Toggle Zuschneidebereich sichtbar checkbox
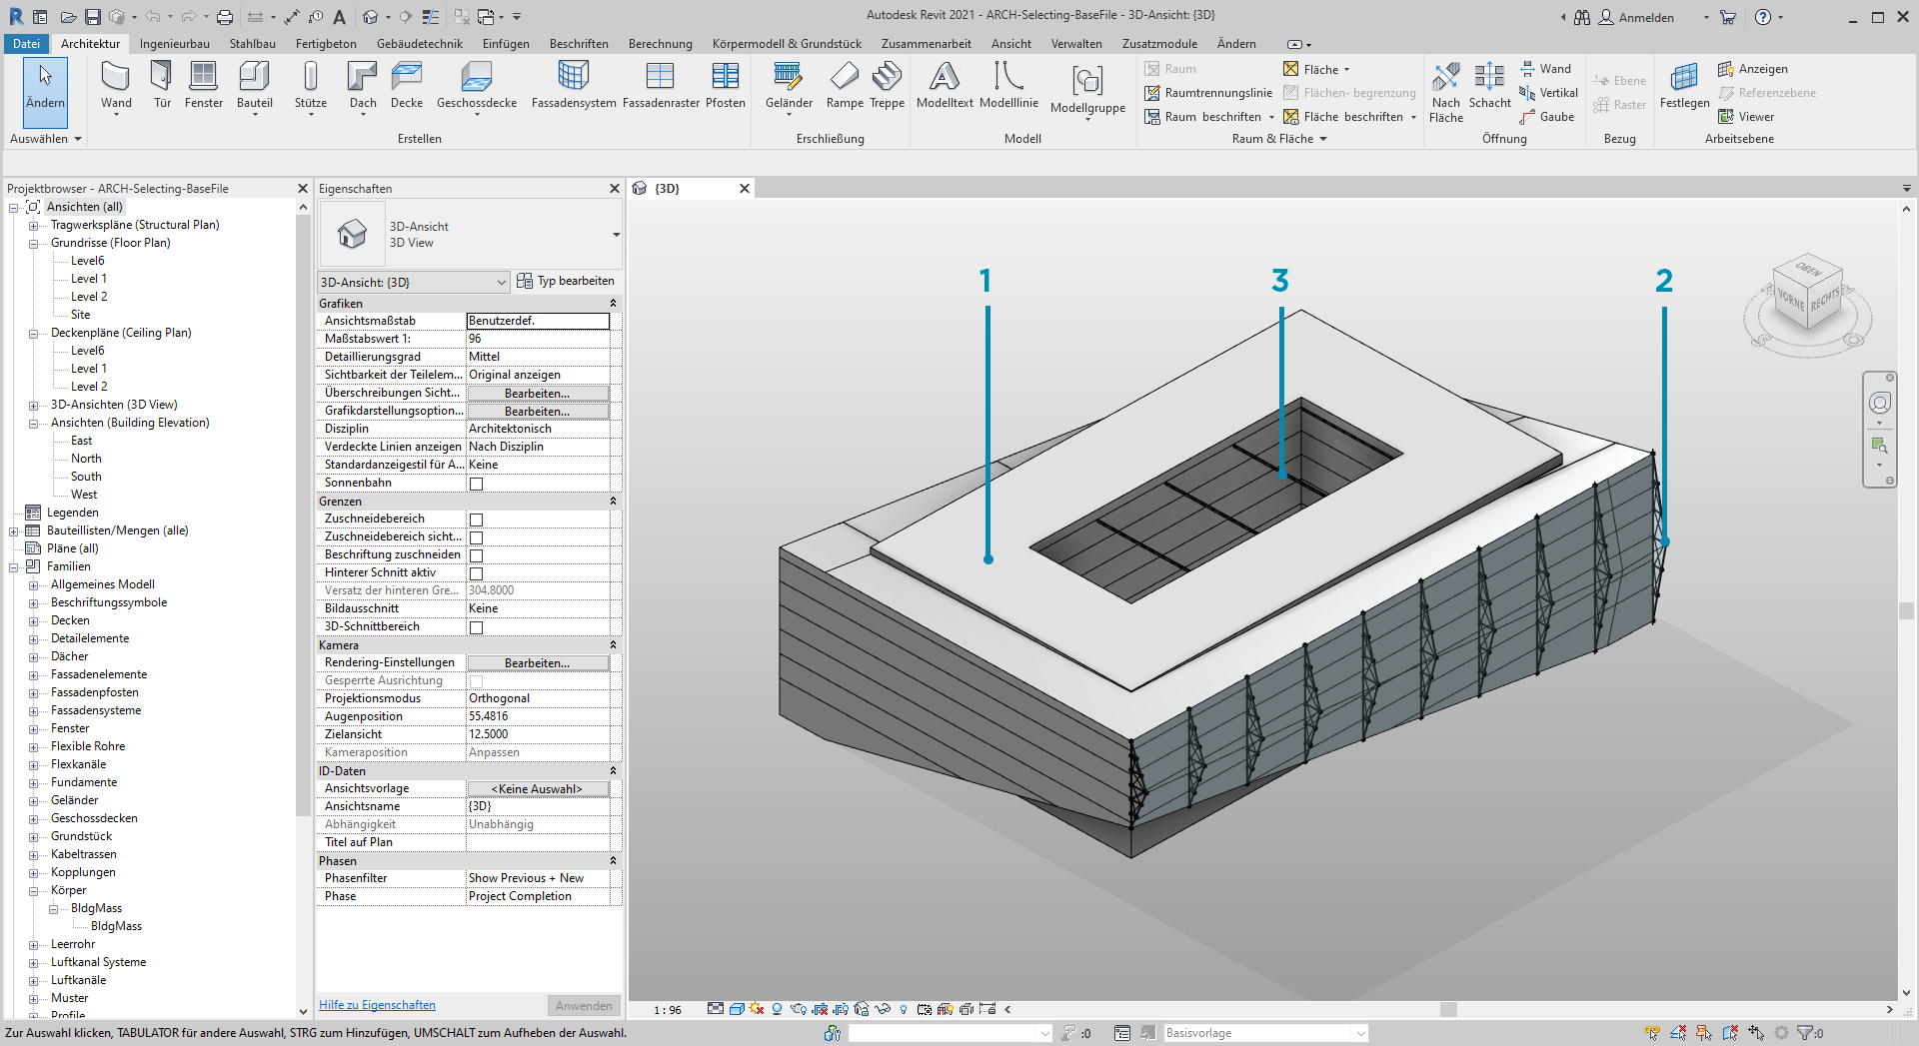The width and height of the screenshot is (1919, 1046). (477, 537)
